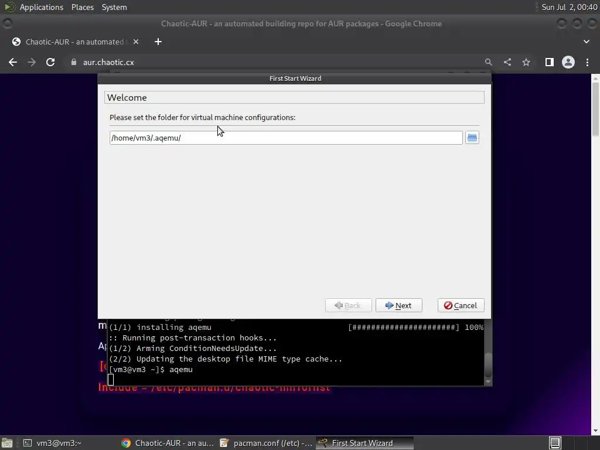This screenshot has width=600, height=450.
Task: Open the Applications menu
Action: [x=42, y=7]
